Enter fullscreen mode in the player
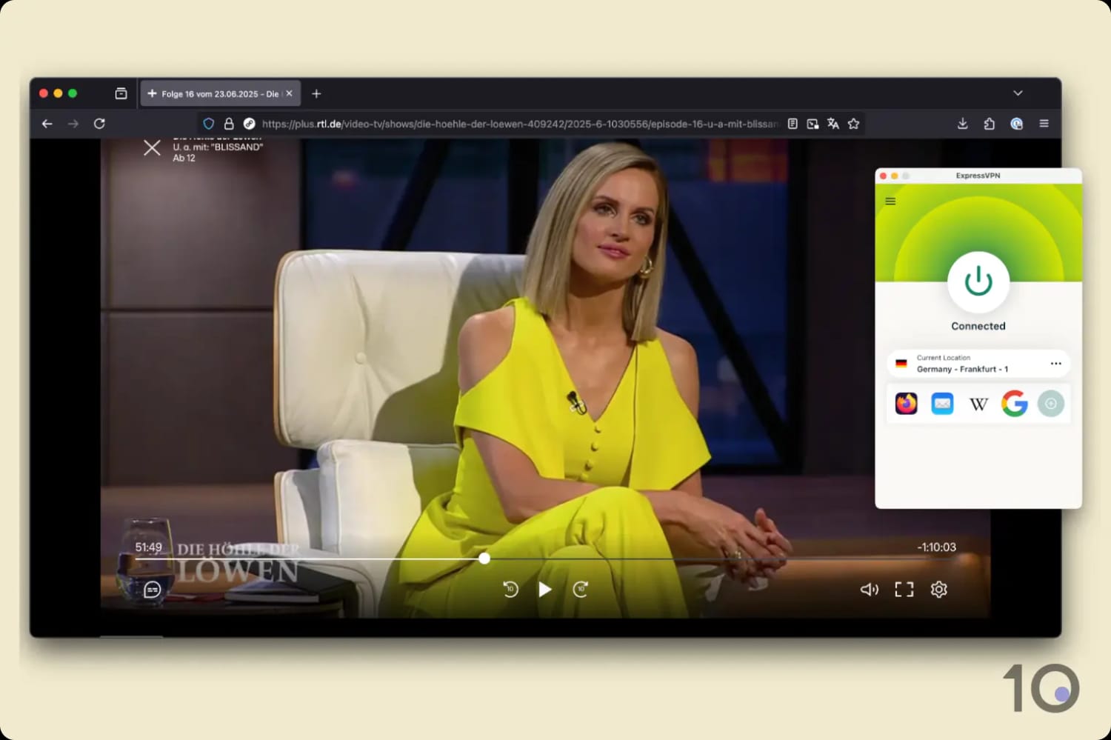 click(904, 589)
